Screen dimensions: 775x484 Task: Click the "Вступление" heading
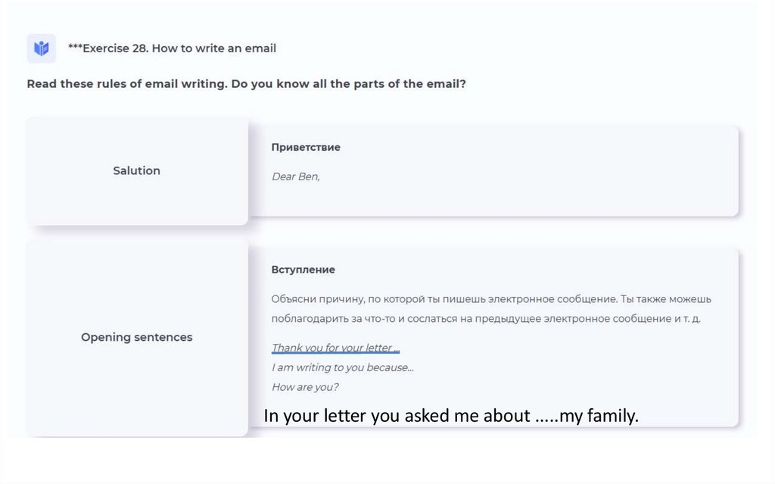click(303, 270)
